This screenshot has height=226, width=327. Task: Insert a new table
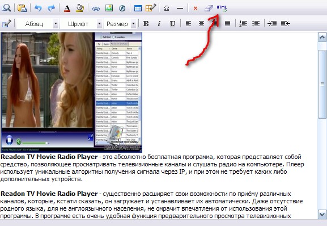coord(138,9)
